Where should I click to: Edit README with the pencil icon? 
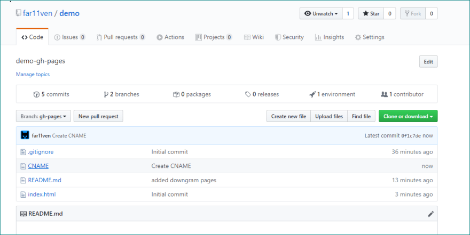[x=430, y=214]
